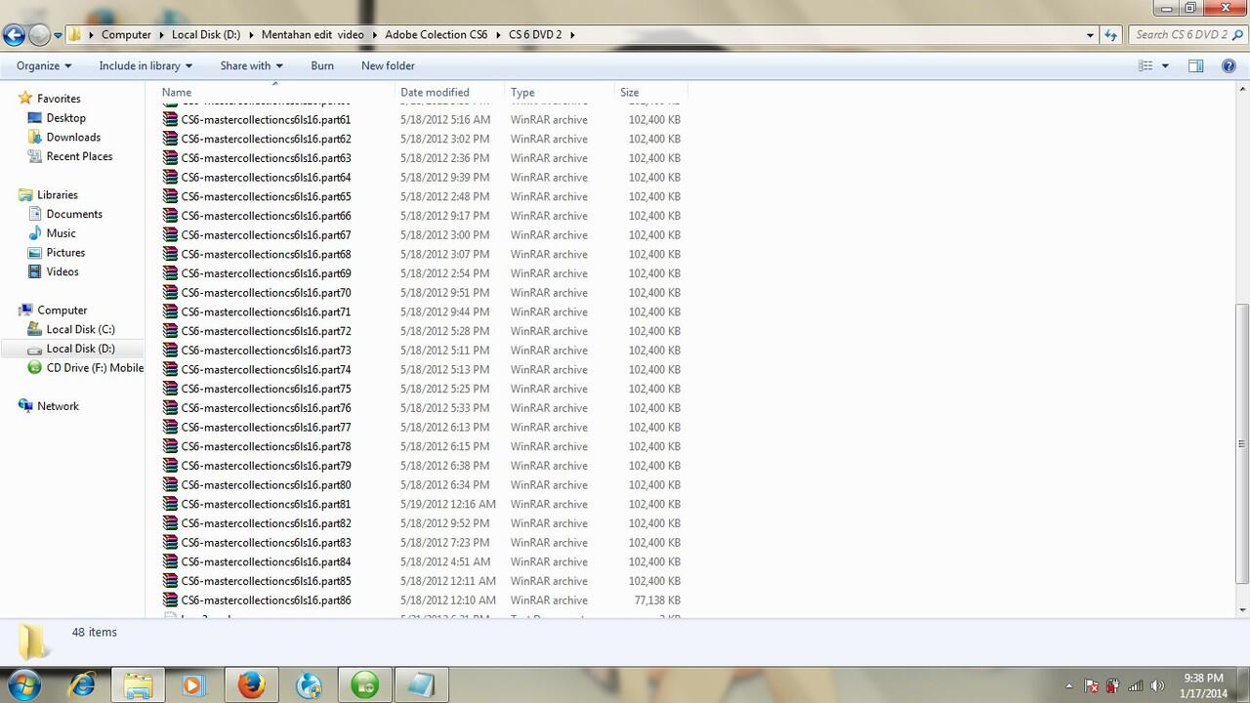Open Firefox from the taskbar
Image resolution: width=1250 pixels, height=703 pixels.
(x=251, y=684)
